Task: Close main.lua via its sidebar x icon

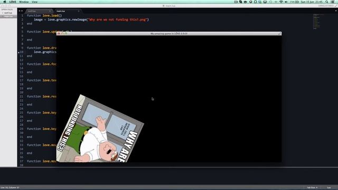Action: point(3,16)
